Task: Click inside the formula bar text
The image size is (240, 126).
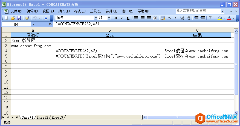Action: pos(78,24)
